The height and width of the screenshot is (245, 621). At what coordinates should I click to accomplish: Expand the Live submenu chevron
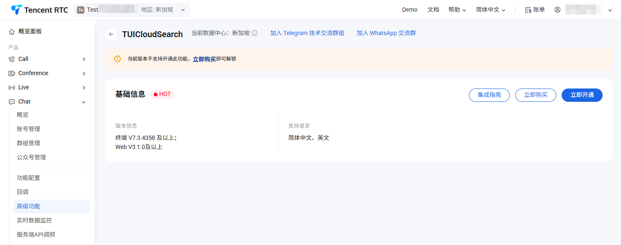click(x=84, y=88)
